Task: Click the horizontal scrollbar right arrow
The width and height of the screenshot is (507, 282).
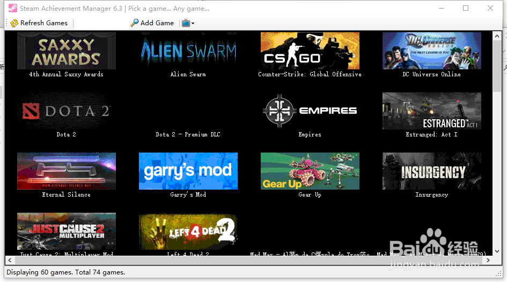Action: click(488, 260)
